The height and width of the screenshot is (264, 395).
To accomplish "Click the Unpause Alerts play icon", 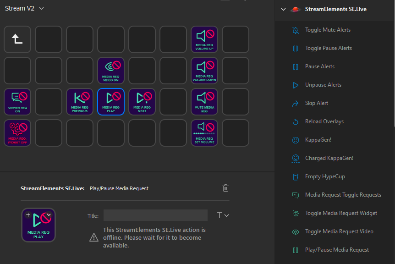I will [x=296, y=85].
